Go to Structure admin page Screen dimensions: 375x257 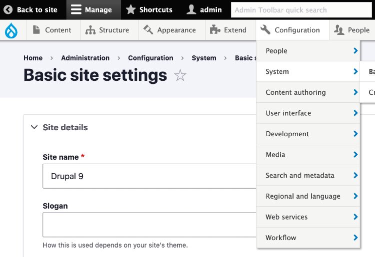click(109, 30)
